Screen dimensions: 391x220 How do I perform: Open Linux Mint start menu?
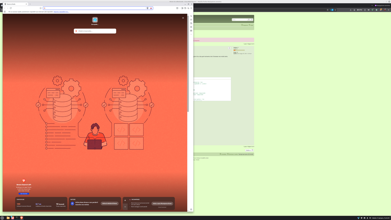coord(2,218)
